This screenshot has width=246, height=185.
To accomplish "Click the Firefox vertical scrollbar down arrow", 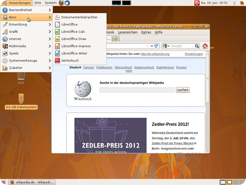I will [208, 151].
